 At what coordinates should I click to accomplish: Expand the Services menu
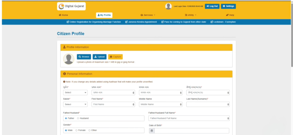(x=148, y=15)
